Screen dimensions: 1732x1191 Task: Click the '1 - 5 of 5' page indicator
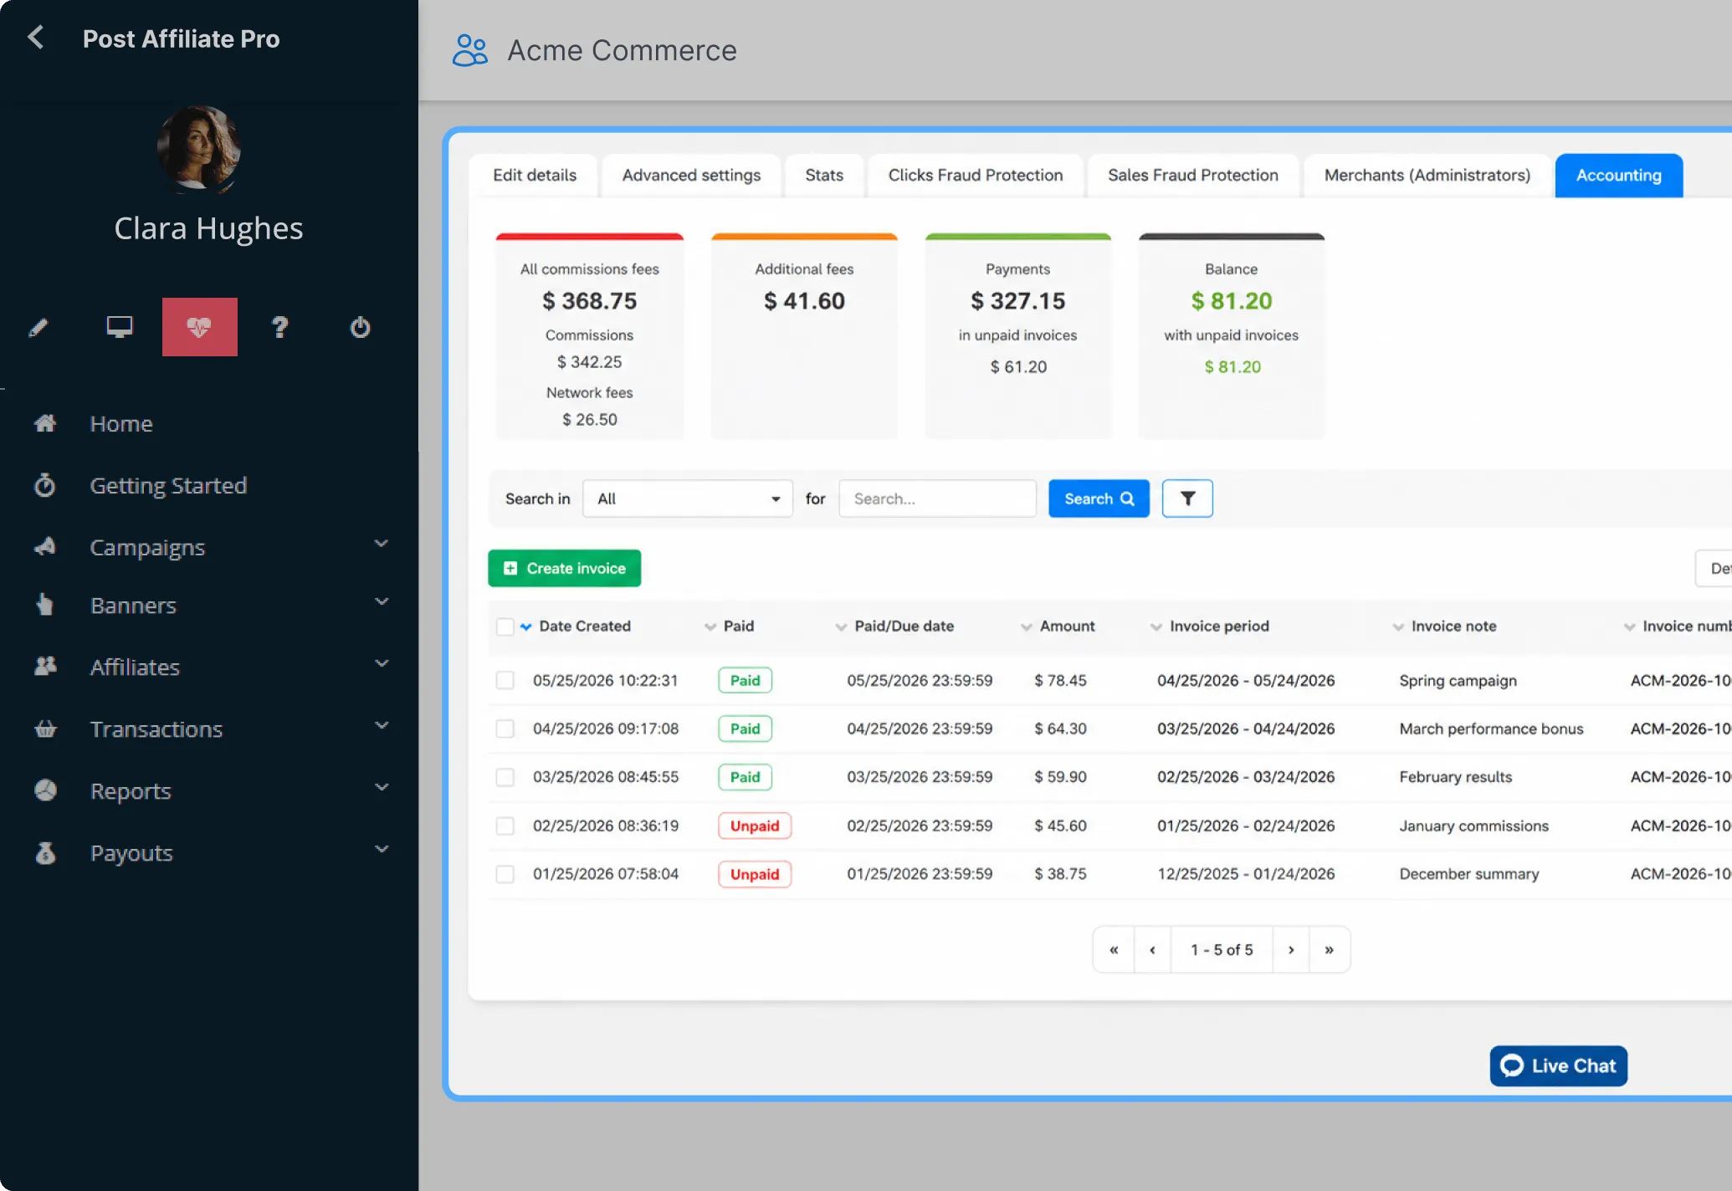(1222, 949)
